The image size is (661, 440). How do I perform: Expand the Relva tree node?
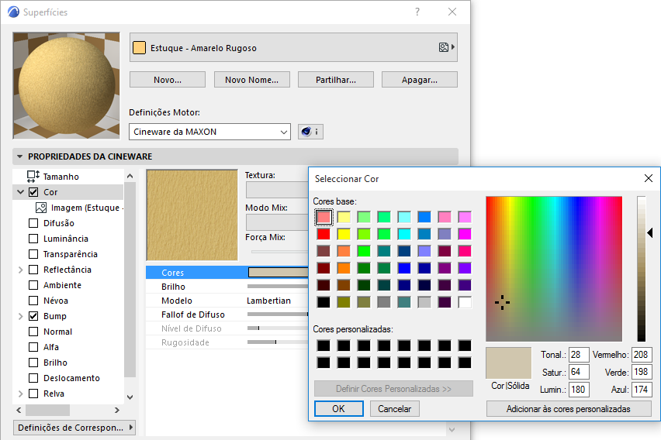[x=20, y=394]
